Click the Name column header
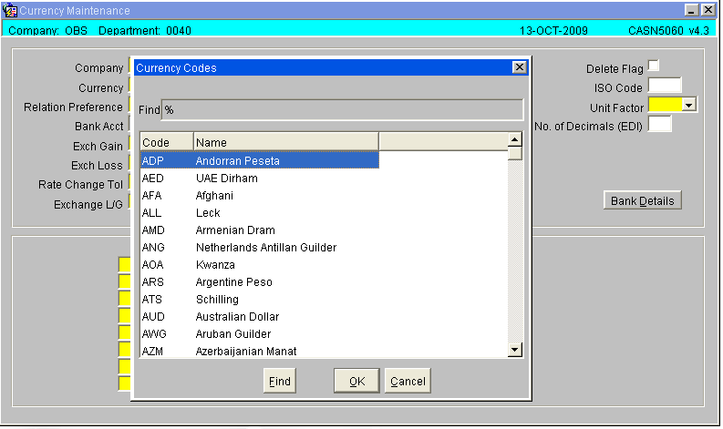The image size is (723, 429). point(286,142)
